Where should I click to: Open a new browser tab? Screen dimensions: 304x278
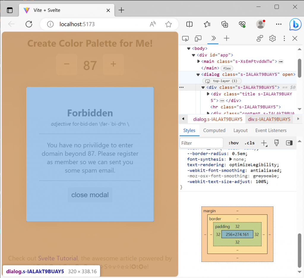[x=121, y=10]
